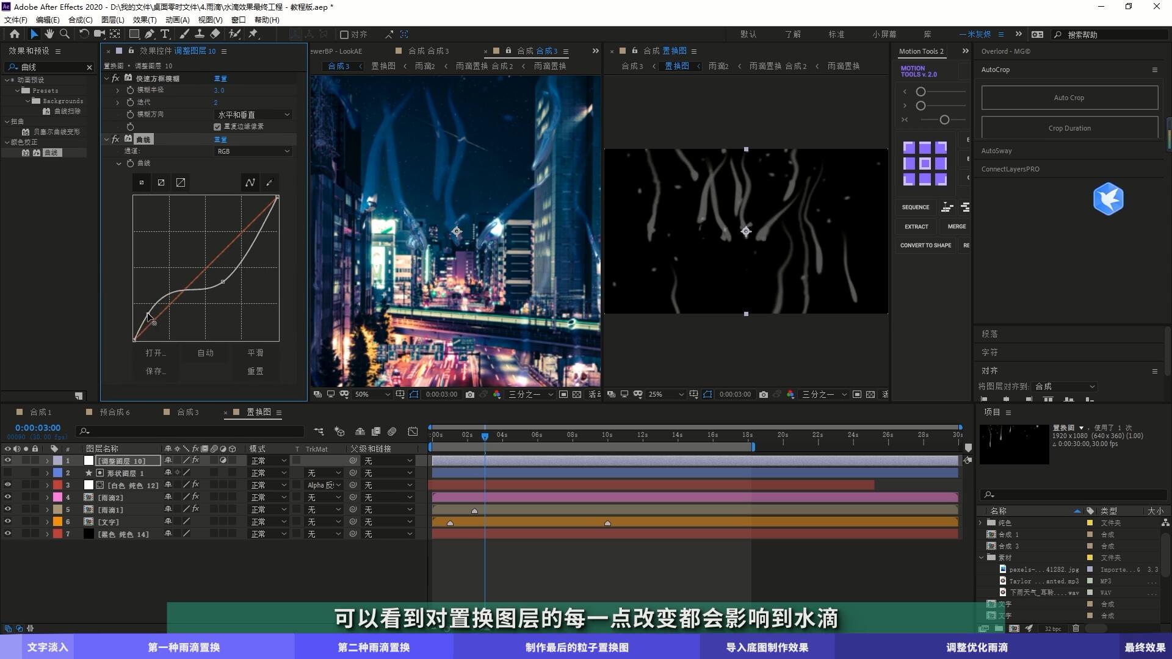Click the 重置 button below the curve

(x=255, y=372)
